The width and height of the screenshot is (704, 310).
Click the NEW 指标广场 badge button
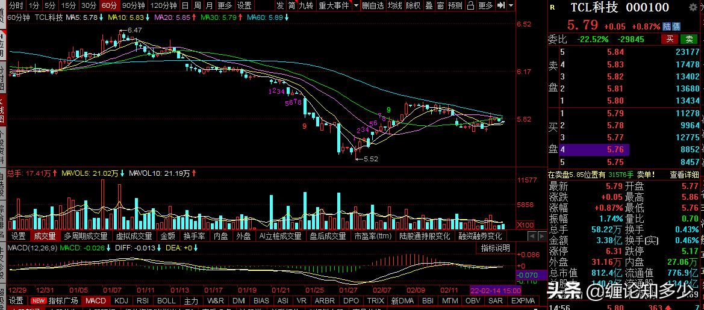coord(54,300)
